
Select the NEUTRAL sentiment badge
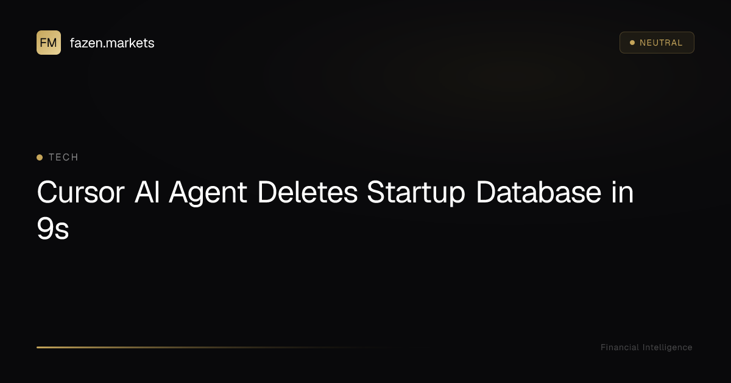657,43
